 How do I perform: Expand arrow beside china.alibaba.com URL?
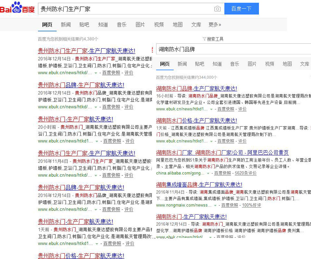pyautogui.click(x=208, y=174)
